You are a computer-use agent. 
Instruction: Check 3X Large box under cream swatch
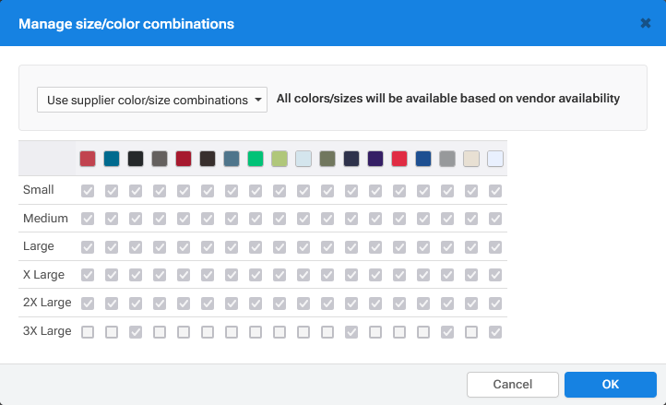[x=471, y=332]
